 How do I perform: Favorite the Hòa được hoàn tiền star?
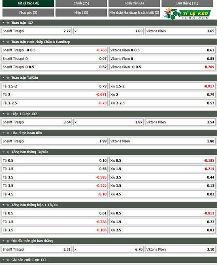click(8, 133)
